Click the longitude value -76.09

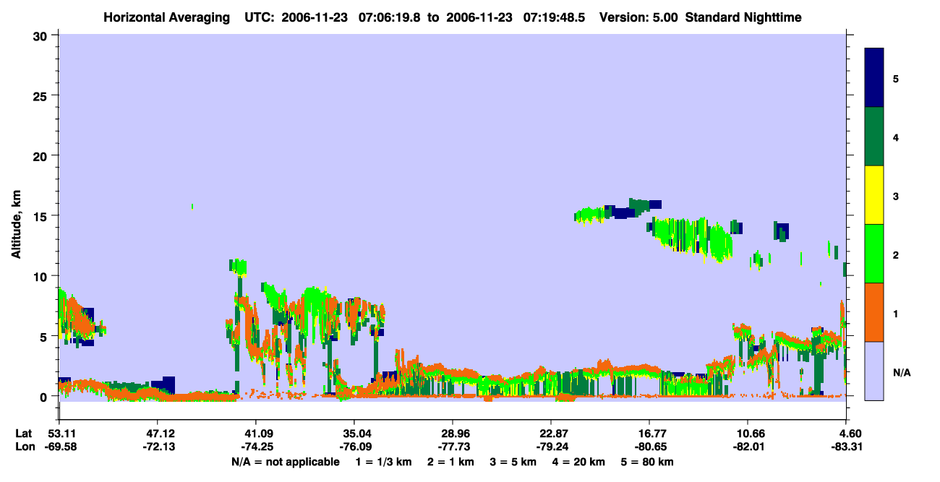(x=354, y=447)
